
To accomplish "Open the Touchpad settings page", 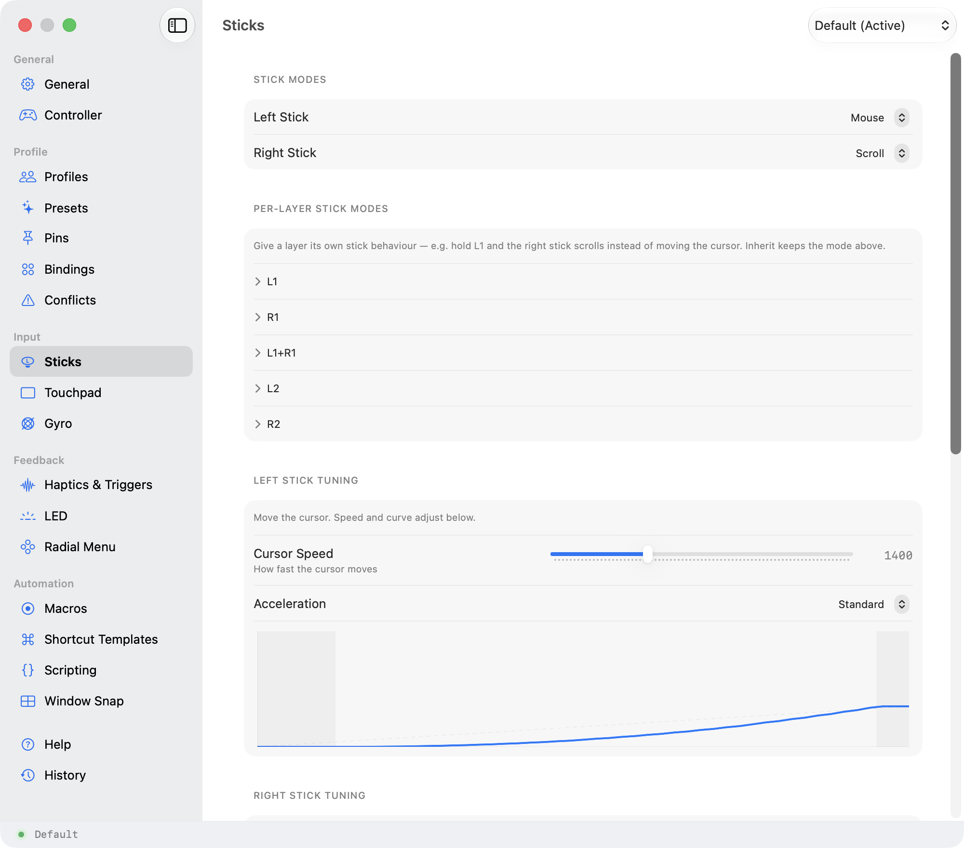I will click(101, 393).
